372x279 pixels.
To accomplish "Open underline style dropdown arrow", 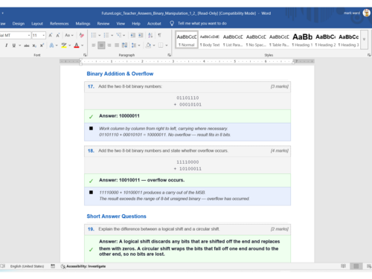I will (x=20, y=45).
